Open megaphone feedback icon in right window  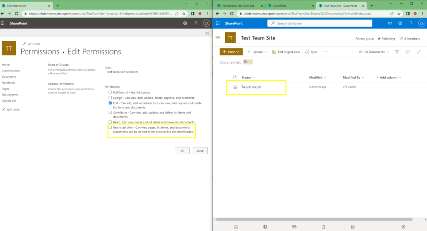click(x=390, y=23)
